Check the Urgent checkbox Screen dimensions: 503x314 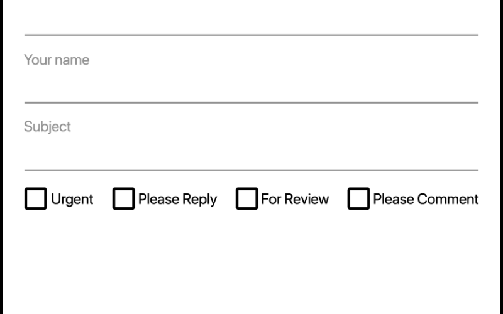click(x=36, y=199)
